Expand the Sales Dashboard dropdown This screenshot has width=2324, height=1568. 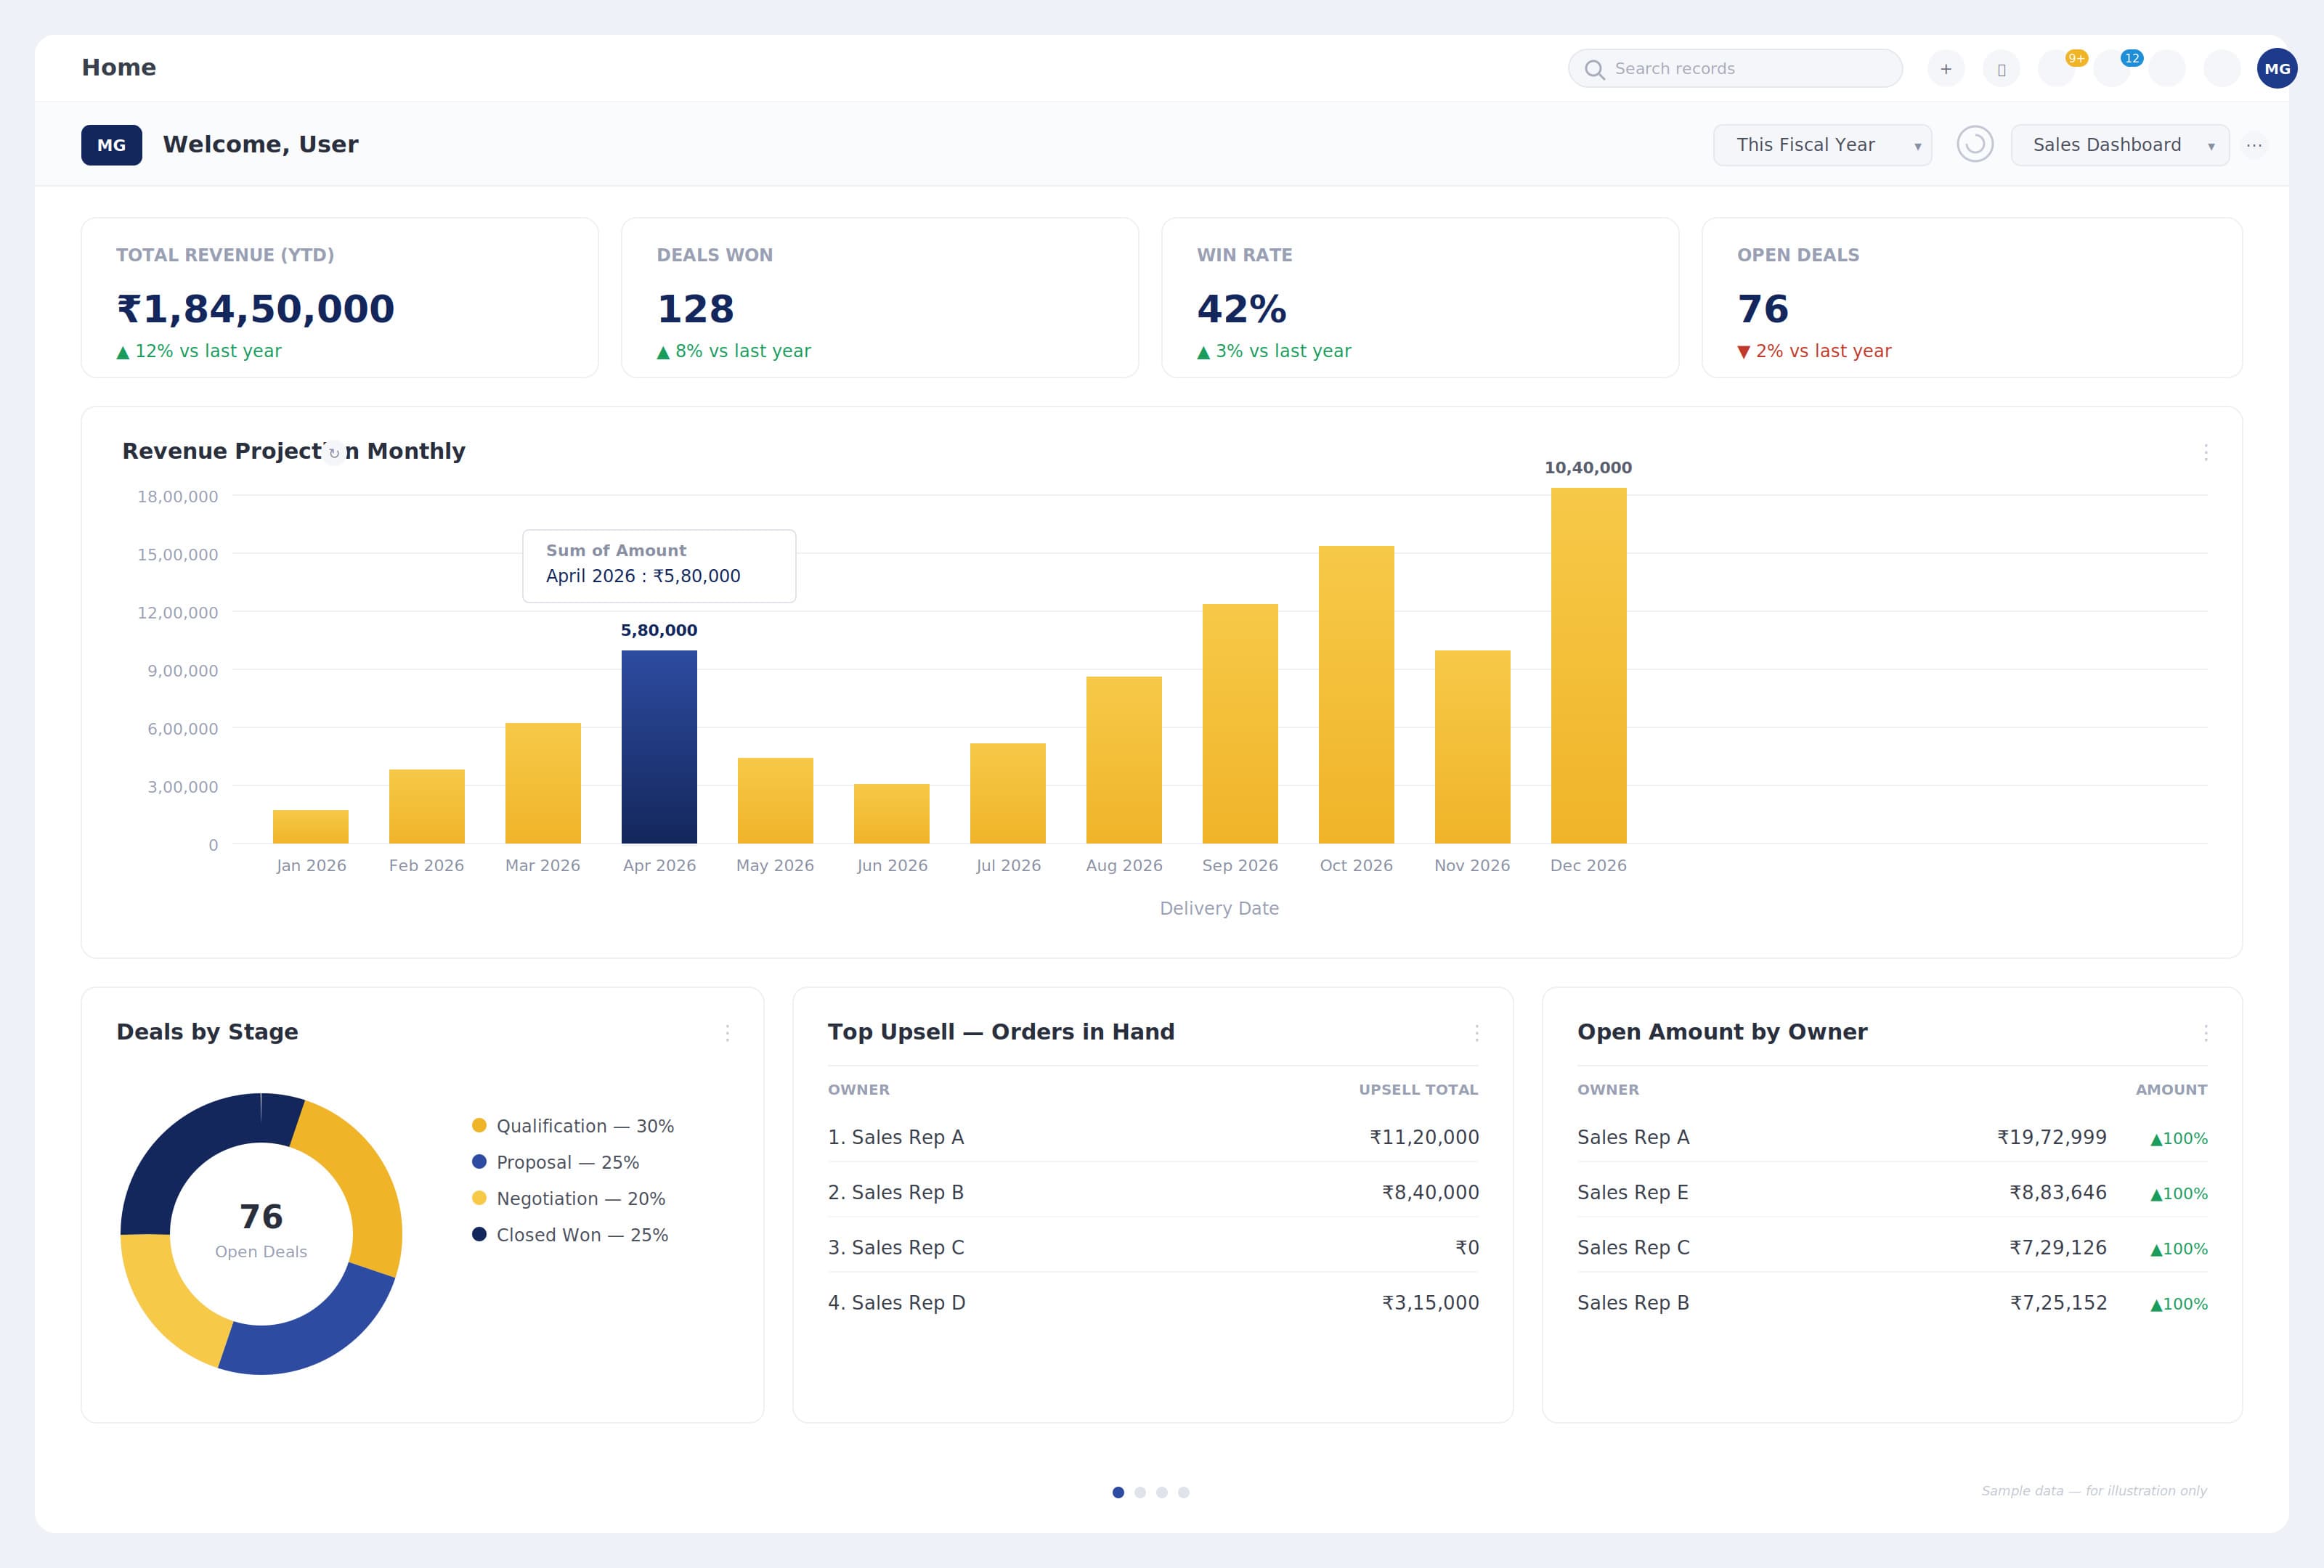(2119, 145)
